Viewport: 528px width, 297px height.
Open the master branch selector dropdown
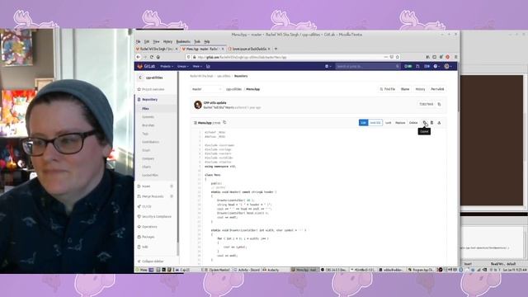tap(206, 89)
